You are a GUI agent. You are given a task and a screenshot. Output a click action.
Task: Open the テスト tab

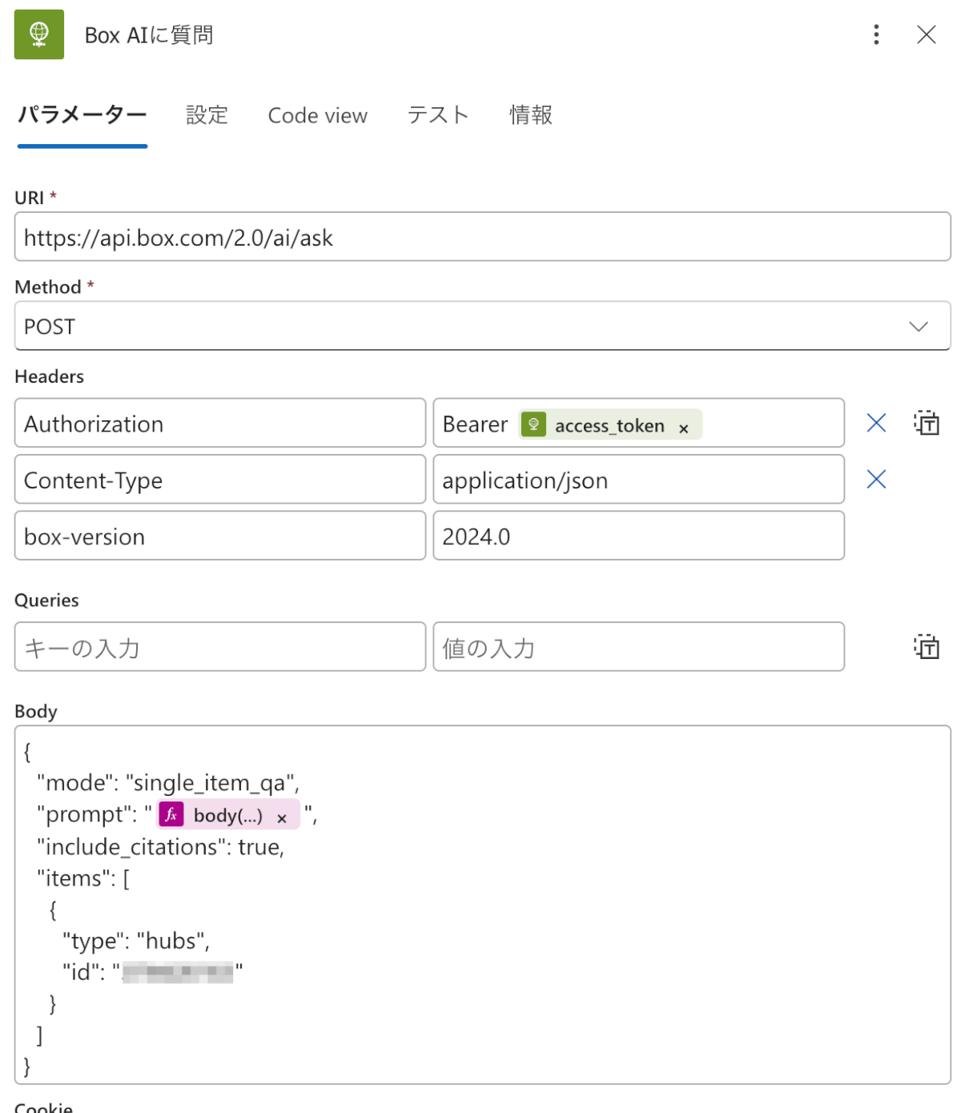coord(437,115)
